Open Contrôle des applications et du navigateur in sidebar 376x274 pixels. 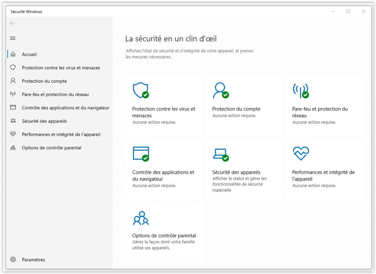point(59,108)
